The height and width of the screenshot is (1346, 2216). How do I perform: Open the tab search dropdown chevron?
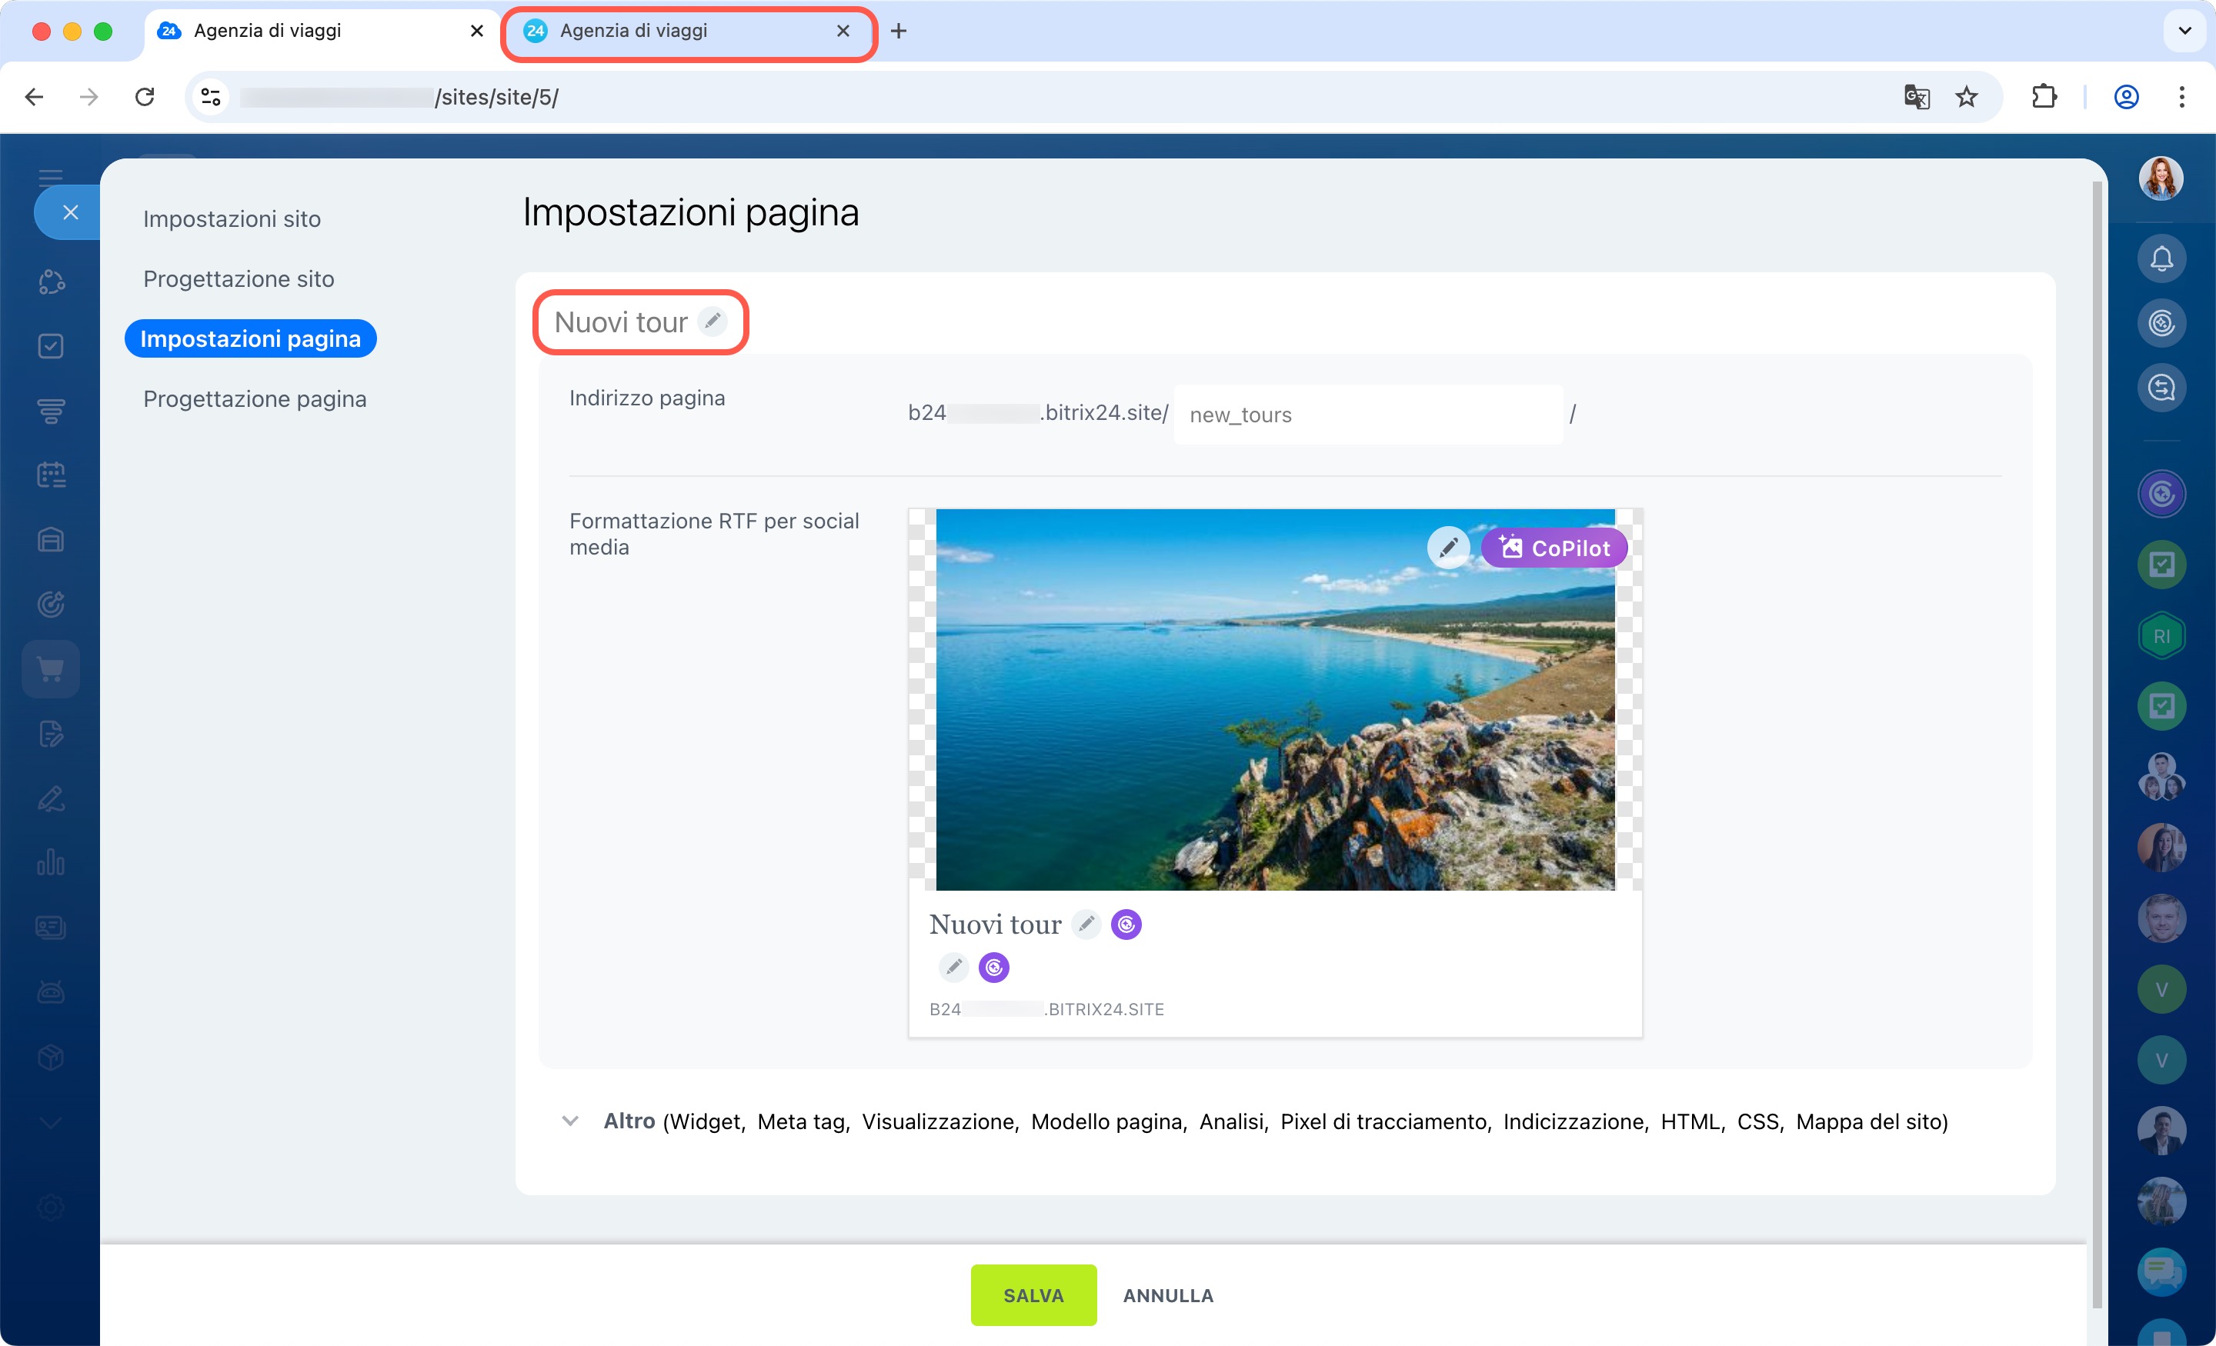click(2184, 31)
